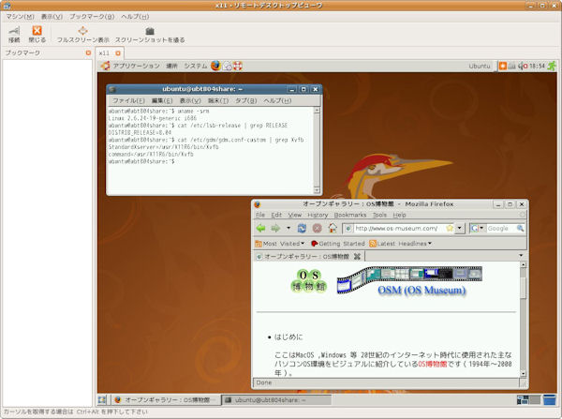Click the OSM (OS Museum) heading link
The height and width of the screenshot is (419, 562).
[x=421, y=290]
